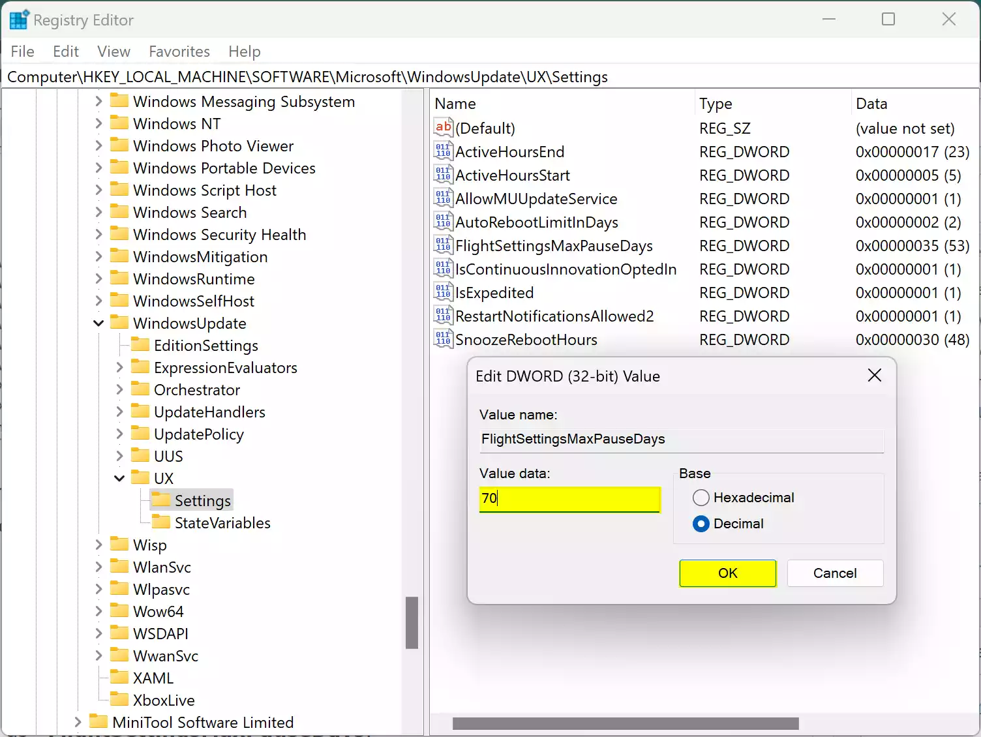Screen dimensions: 981x737
Task: Expand the WindowsSelfHost node
Action: (x=98, y=301)
